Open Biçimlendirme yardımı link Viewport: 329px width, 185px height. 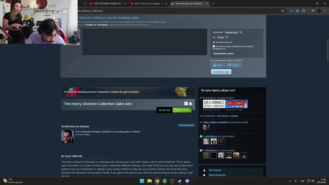pos(223,54)
